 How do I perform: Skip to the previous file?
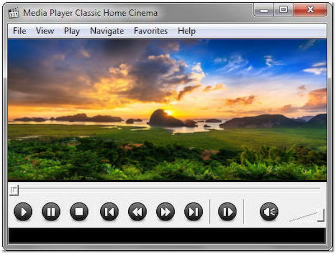point(109,211)
